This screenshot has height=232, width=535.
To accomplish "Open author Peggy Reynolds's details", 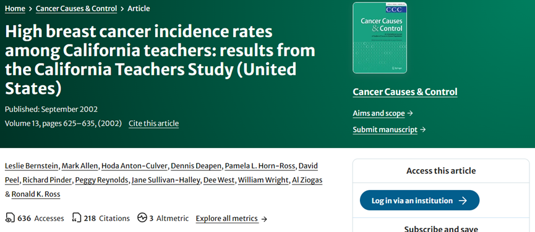I will [102, 180].
